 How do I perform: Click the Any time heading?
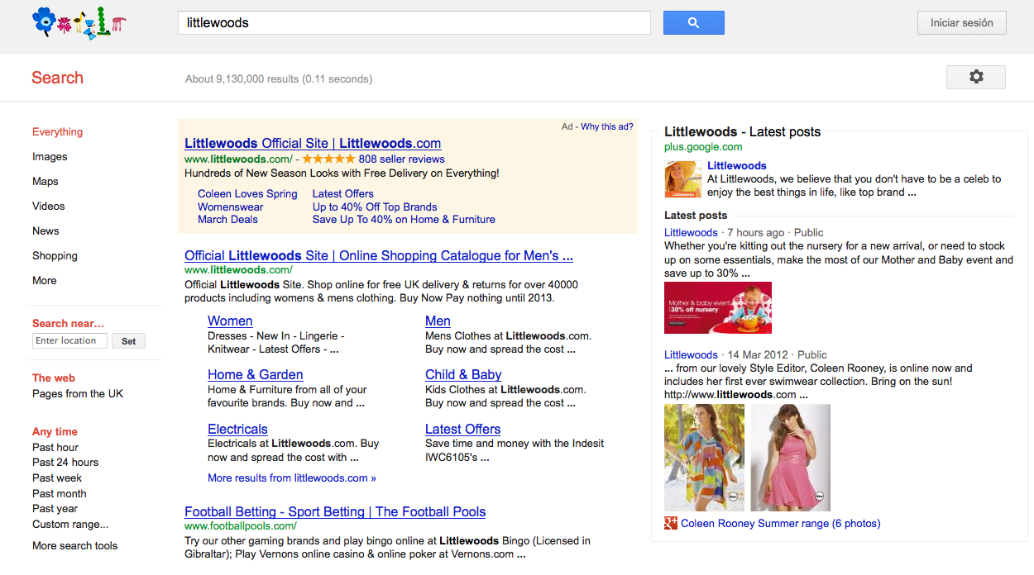tap(55, 431)
